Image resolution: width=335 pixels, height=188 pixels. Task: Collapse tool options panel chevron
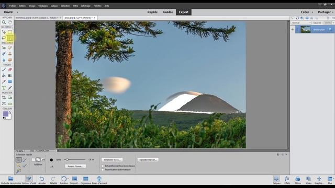[x=286, y=155]
